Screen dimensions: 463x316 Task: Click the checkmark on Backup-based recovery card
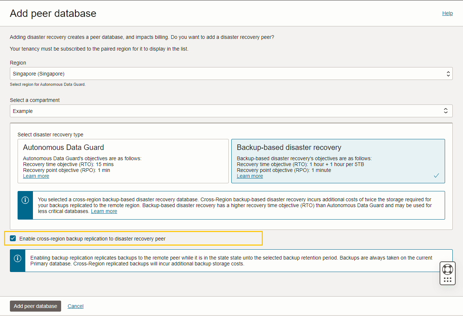tap(436, 176)
